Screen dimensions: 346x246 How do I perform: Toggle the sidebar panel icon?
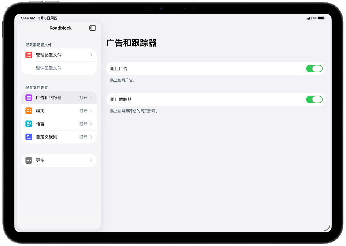click(93, 28)
